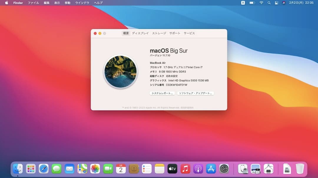Open Spotlight search from the menu bar
Viewport: 318px width, 178px height.
coord(269,3)
